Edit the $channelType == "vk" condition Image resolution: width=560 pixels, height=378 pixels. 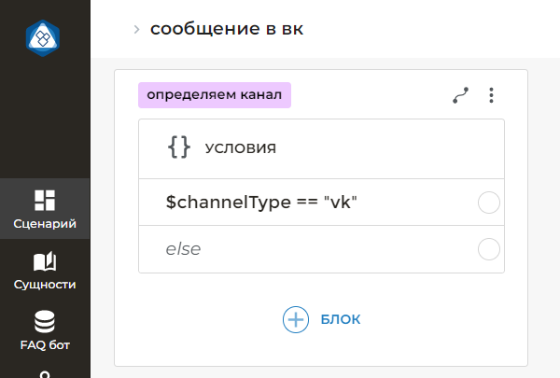261,203
